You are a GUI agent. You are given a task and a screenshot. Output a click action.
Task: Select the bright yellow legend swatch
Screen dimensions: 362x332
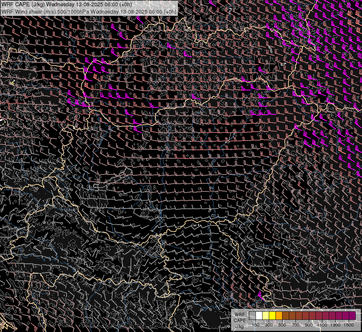[273, 315]
